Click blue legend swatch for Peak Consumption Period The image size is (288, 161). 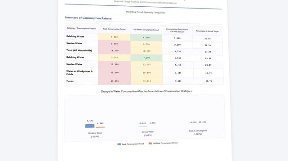point(119,144)
